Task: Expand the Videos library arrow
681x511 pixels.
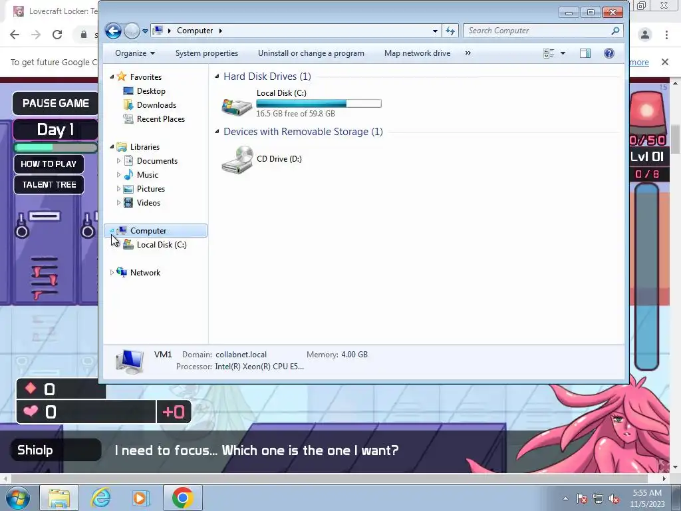Action: tap(118, 202)
